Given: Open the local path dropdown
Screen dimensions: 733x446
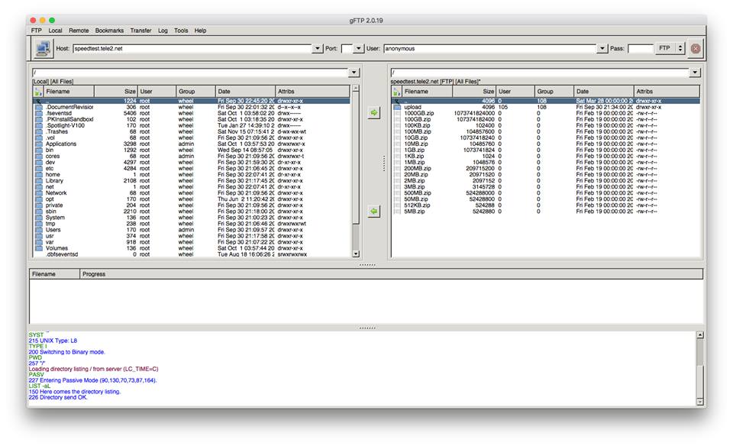Looking at the screenshot, I should [x=354, y=73].
